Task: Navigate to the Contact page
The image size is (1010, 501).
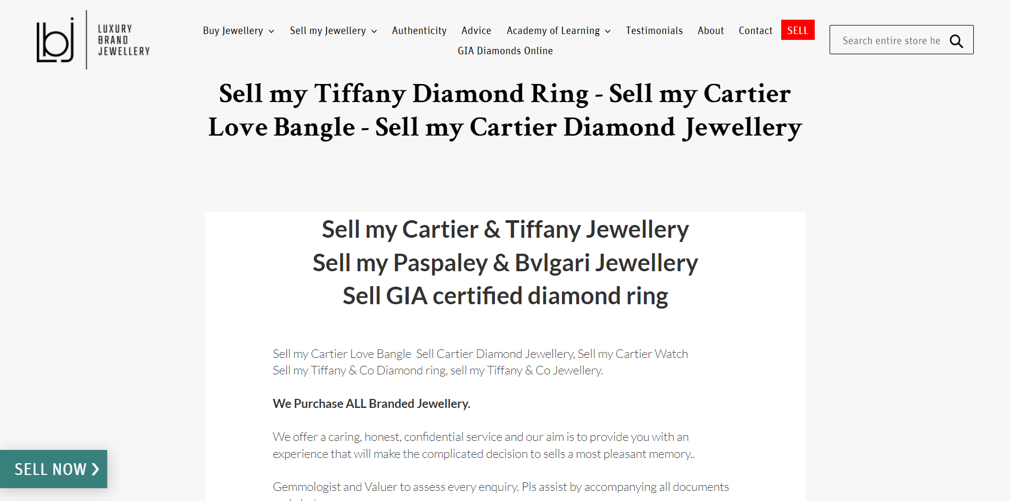Action: coord(755,31)
